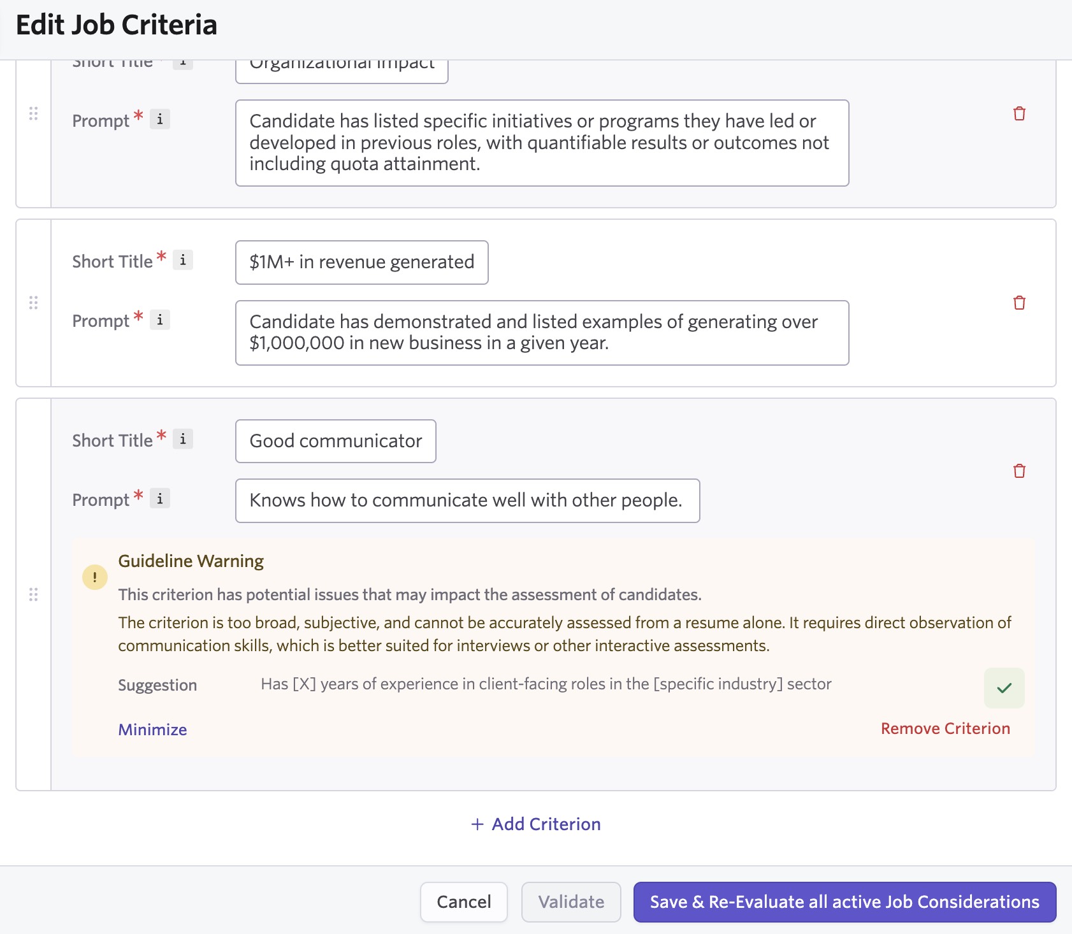Screen dimensions: 1072x934
Task: Show info for Organizational impact Prompt field
Action: point(160,119)
